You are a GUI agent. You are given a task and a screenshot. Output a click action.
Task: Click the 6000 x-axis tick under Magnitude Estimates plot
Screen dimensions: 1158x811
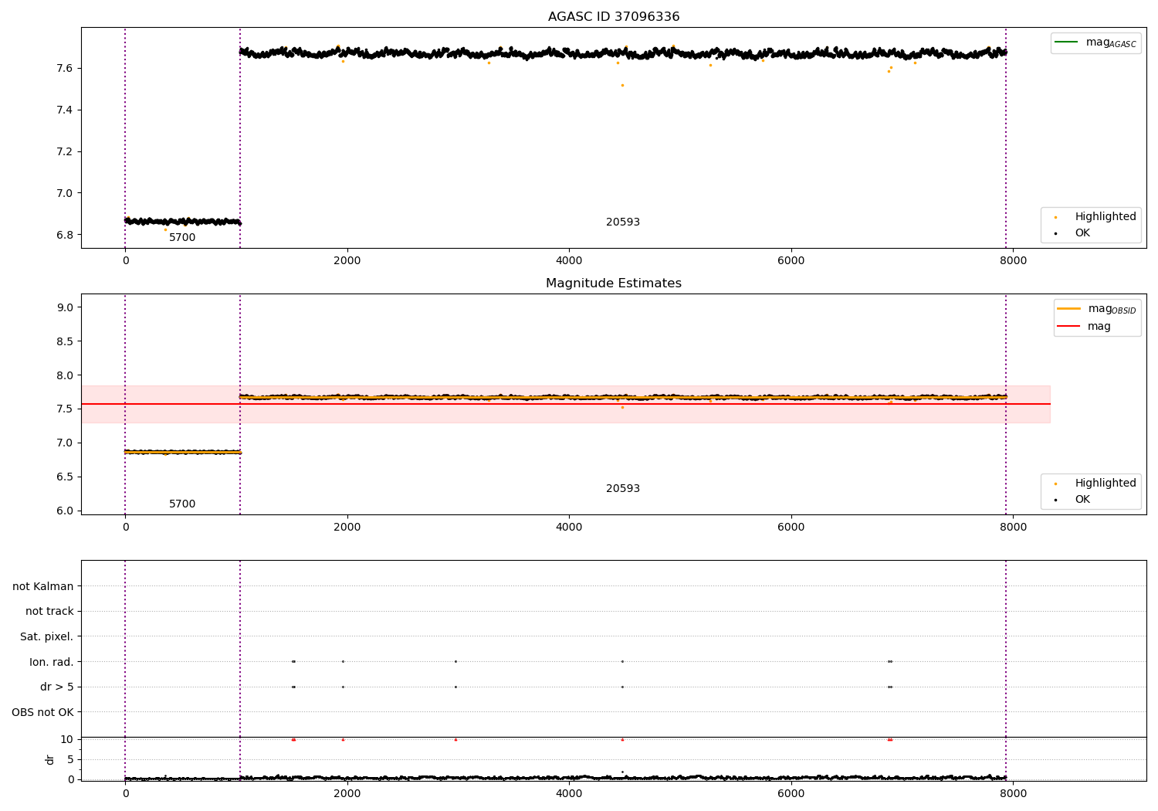coord(791,527)
